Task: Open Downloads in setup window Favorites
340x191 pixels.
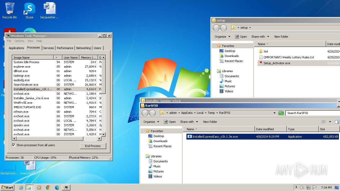Action: coord(231,56)
